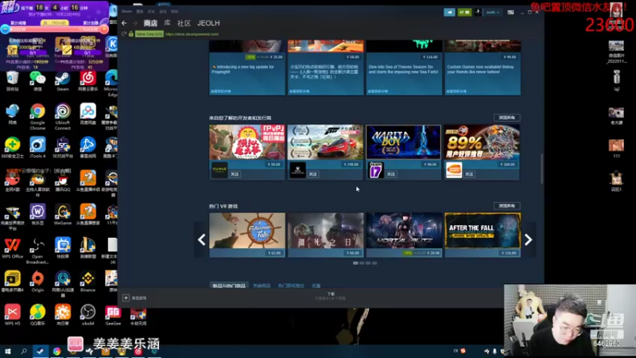The width and height of the screenshot is (636, 358).
Task: Open the Jeolh account dropdown
Action: coord(492,12)
